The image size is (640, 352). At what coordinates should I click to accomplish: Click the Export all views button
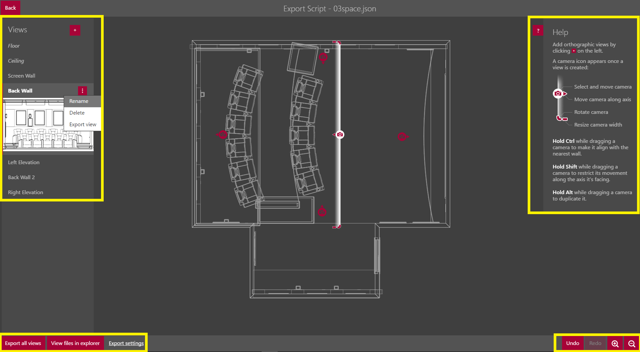tap(23, 343)
